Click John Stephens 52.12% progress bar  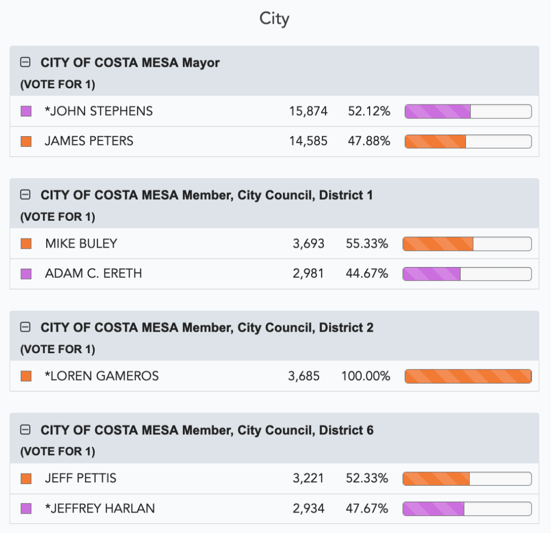(468, 111)
